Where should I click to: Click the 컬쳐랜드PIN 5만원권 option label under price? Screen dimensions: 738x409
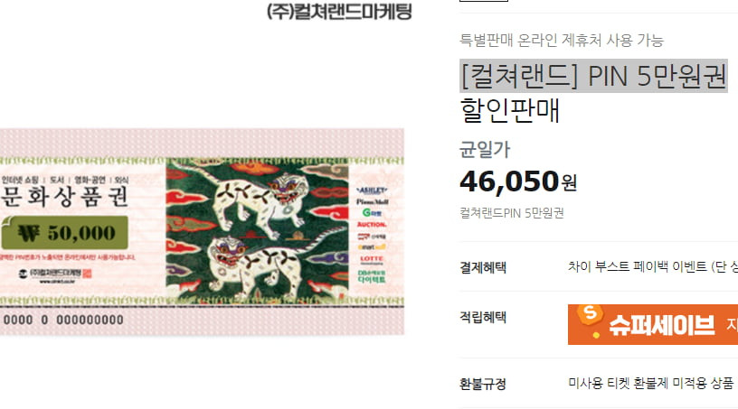(x=512, y=213)
